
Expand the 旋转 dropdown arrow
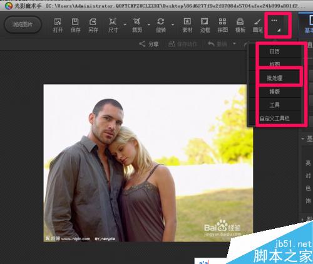(x=173, y=24)
